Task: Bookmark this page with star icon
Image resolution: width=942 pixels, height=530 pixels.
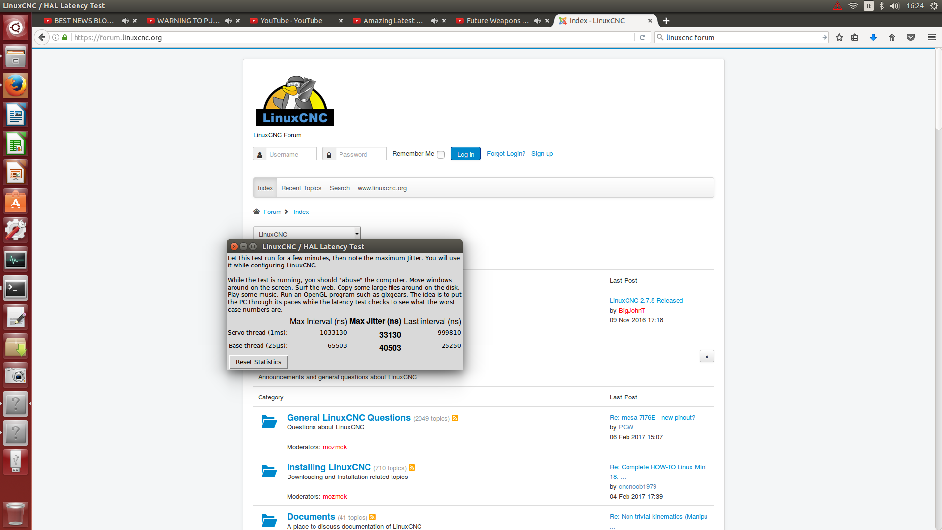Action: [x=839, y=37]
